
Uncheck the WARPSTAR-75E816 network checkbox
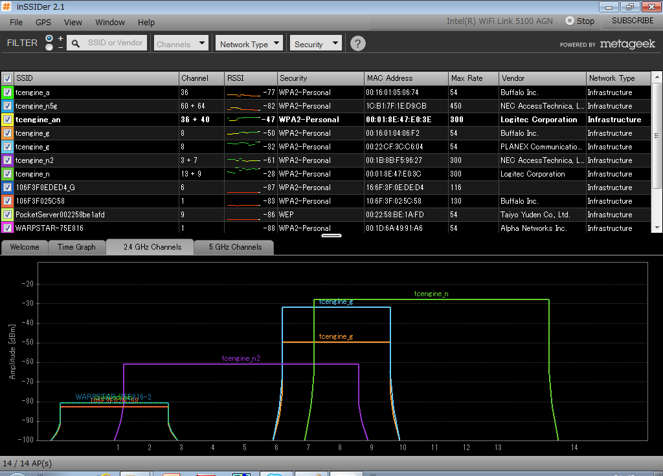click(7, 228)
